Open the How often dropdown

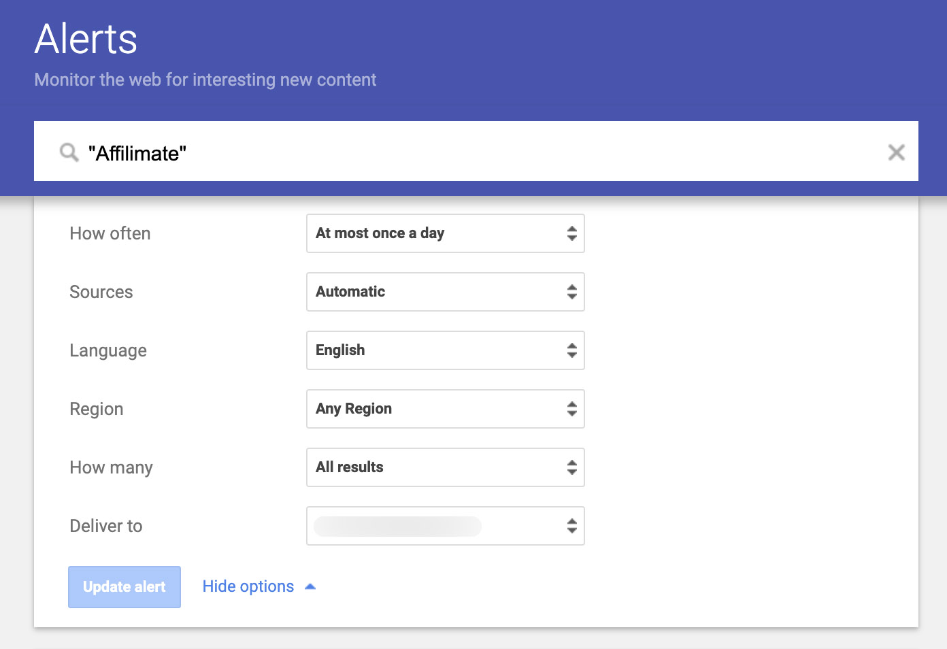(x=446, y=233)
